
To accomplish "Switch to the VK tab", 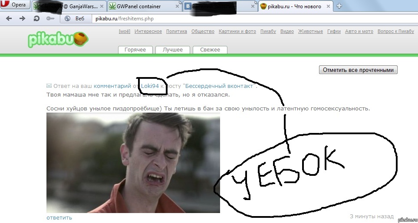I will coord(220,6).
